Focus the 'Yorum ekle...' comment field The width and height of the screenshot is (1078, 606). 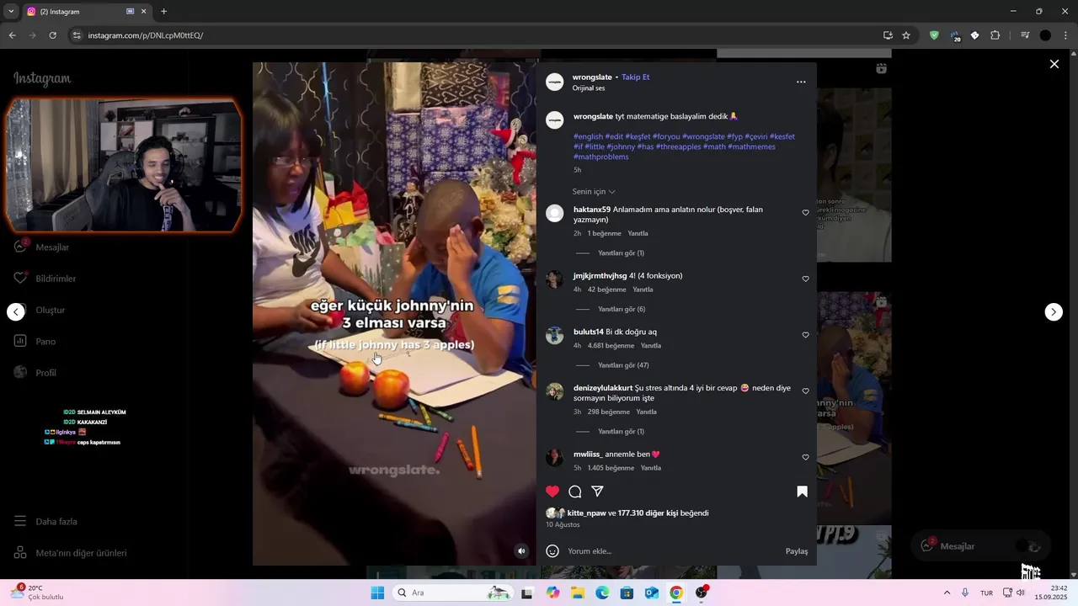pos(671,551)
